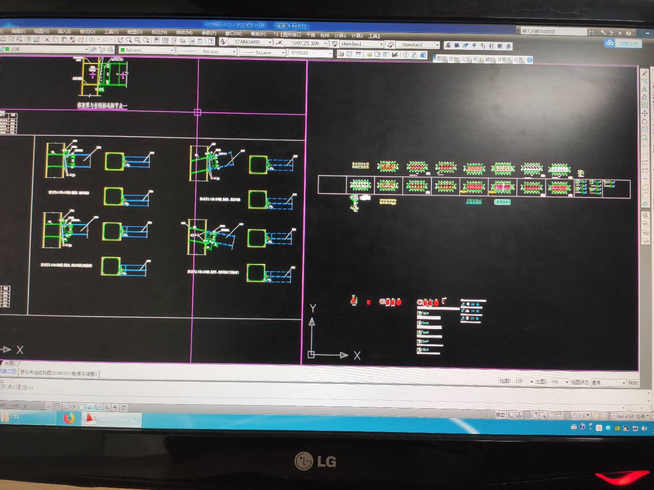654x490 pixels.
Task: Open the 格式(O) menu
Action: (x=87, y=32)
